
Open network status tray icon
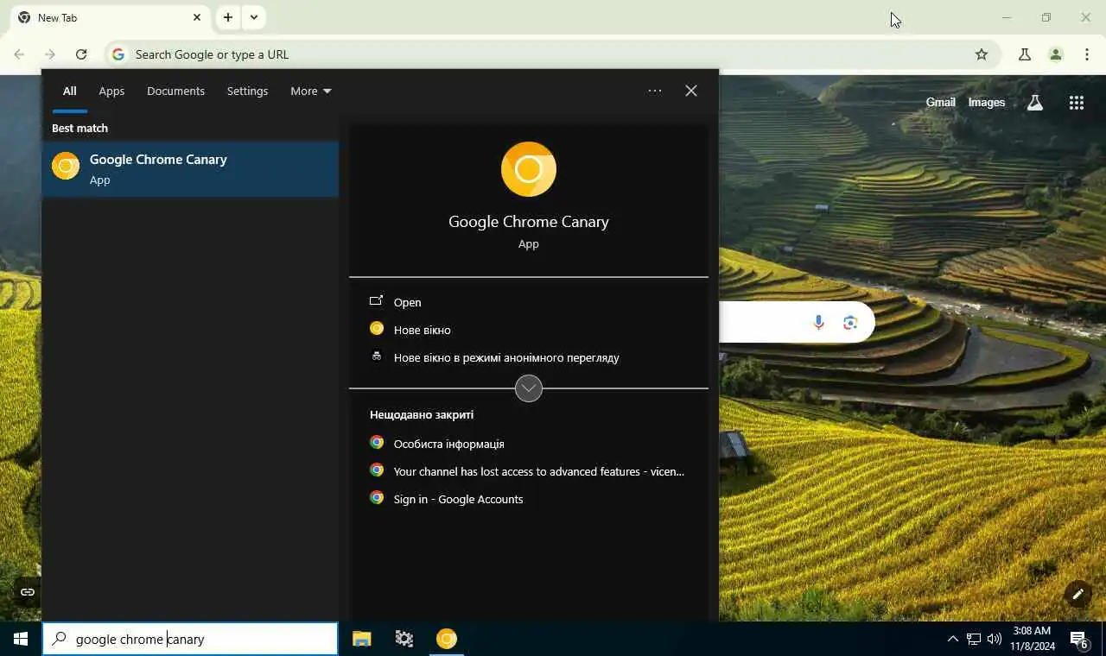tap(974, 639)
